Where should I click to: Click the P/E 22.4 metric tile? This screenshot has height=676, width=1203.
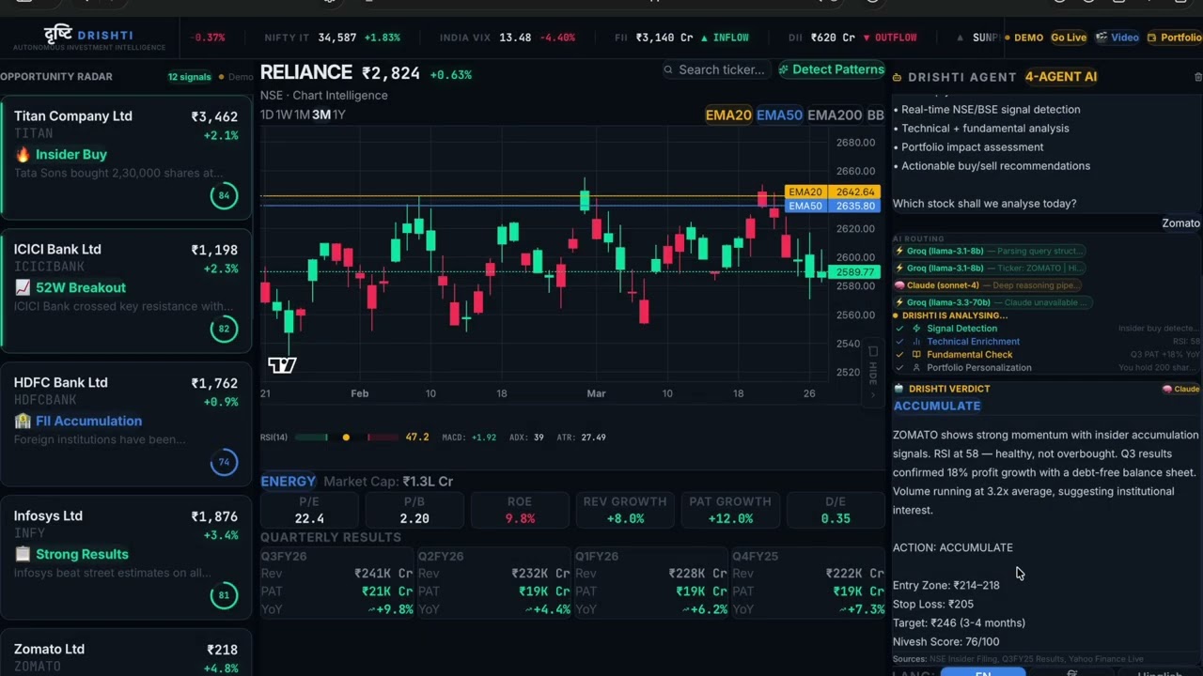(x=309, y=510)
